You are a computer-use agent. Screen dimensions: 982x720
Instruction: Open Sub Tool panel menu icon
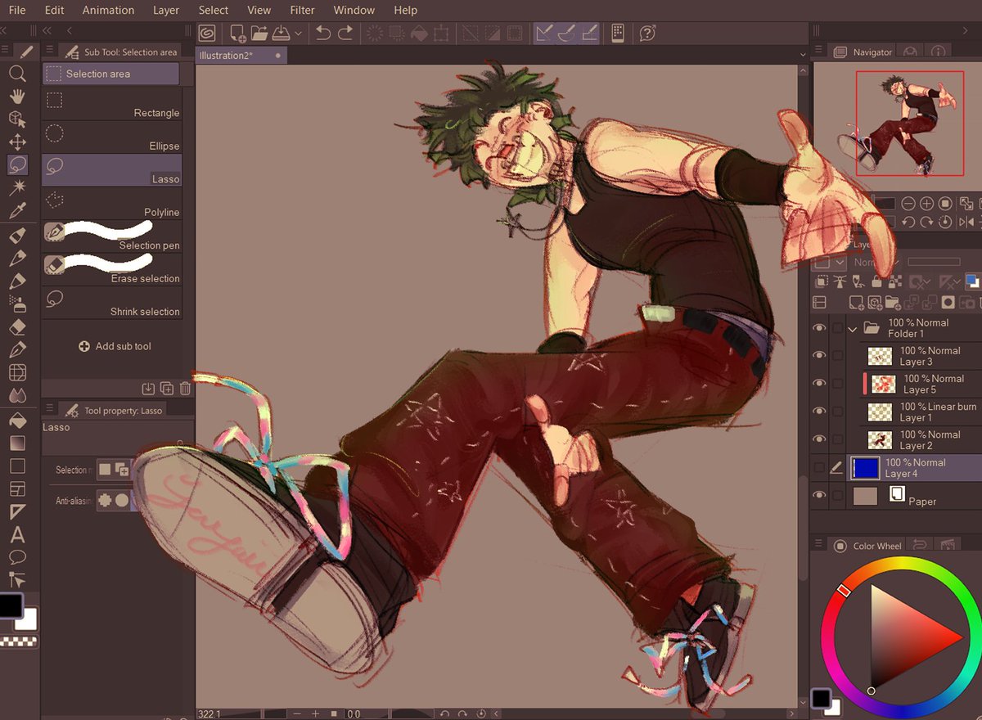[50, 51]
